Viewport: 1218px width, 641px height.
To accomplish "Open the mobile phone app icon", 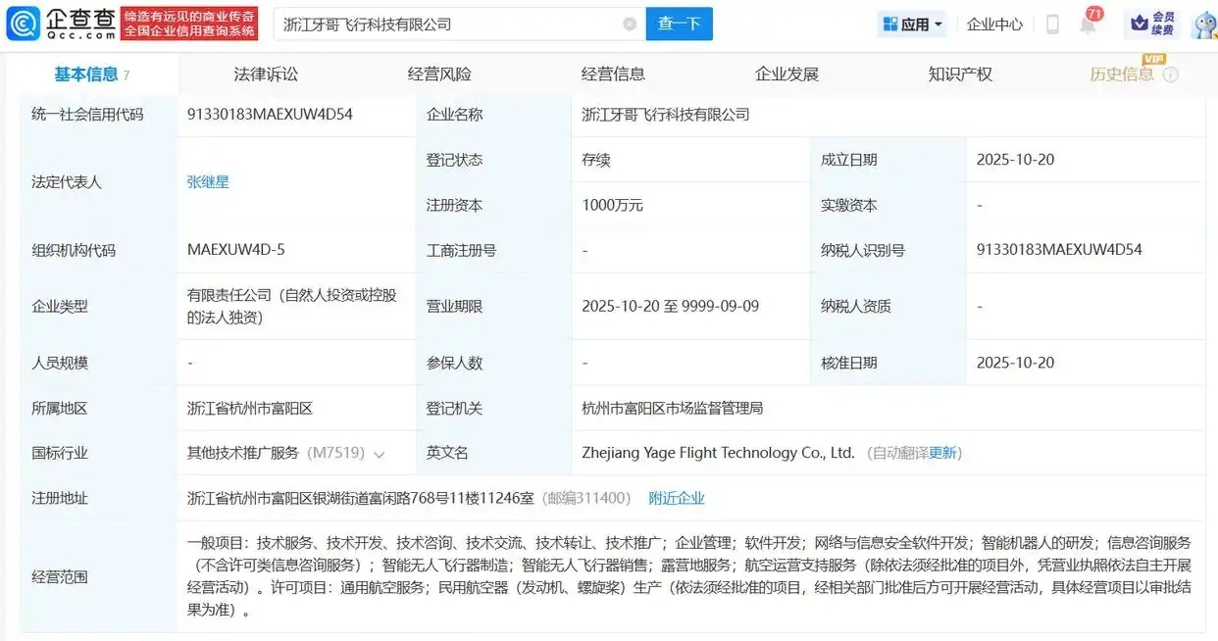I will click(1052, 25).
